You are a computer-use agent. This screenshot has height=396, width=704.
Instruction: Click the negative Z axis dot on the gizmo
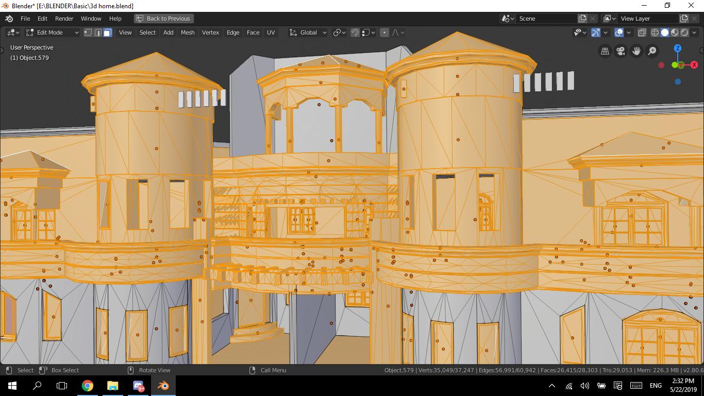(x=678, y=81)
